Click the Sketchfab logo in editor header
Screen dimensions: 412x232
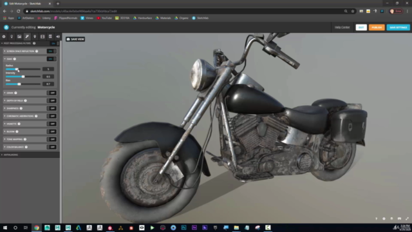[x=6, y=27]
